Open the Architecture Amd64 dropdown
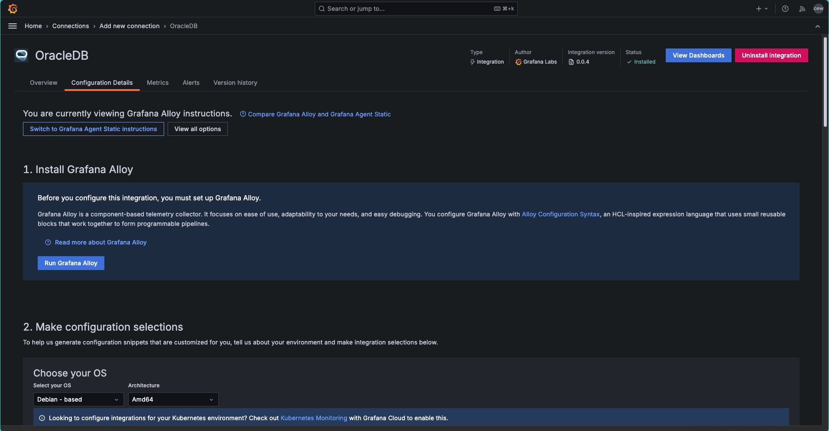The height and width of the screenshot is (431, 829). point(173,399)
